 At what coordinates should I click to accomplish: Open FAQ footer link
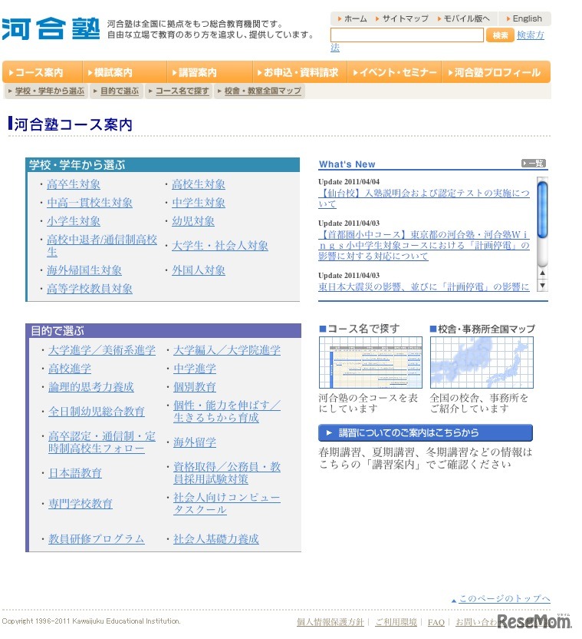436,622
